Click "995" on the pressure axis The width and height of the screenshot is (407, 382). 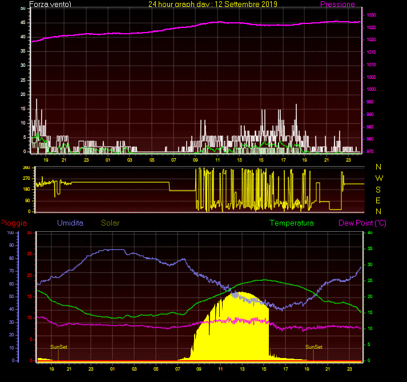pos(370,102)
